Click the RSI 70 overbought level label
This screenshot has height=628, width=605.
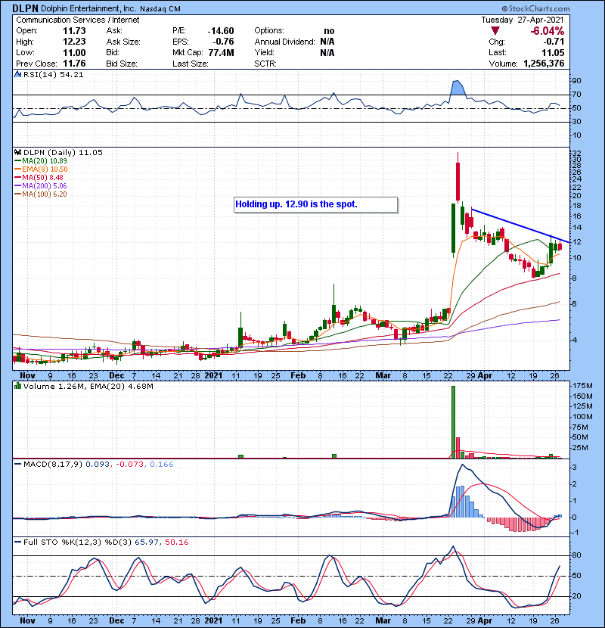[576, 95]
